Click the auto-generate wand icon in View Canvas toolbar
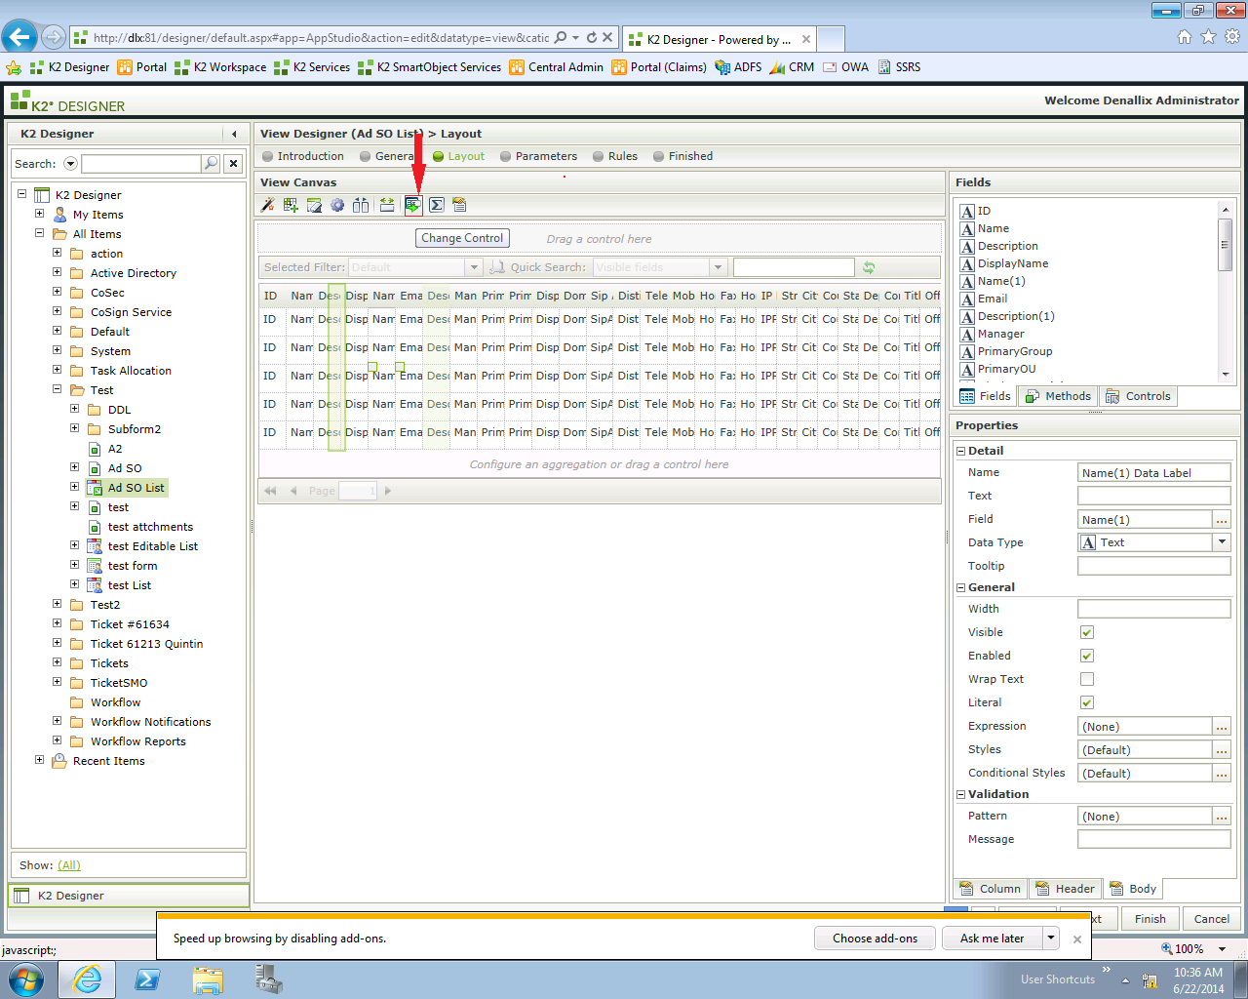 [x=267, y=205]
